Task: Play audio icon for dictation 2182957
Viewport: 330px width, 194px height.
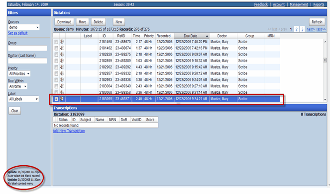Action: pos(62,73)
